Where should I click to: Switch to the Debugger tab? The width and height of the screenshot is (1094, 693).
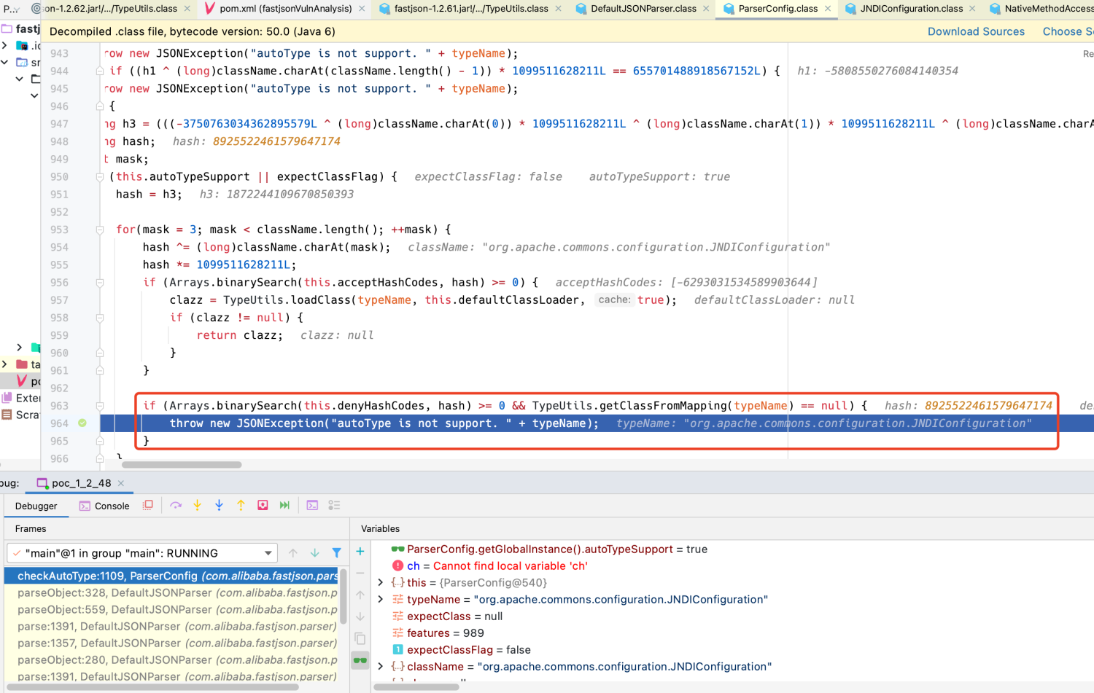coord(36,506)
